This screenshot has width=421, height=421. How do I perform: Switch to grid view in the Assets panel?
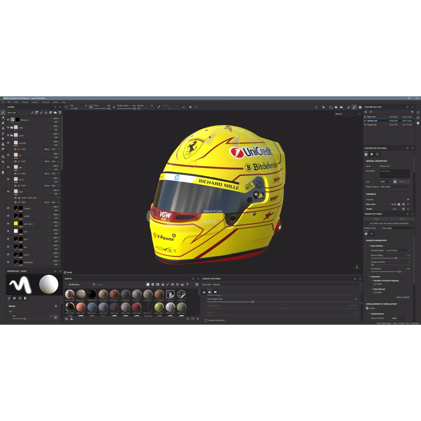[197, 284]
